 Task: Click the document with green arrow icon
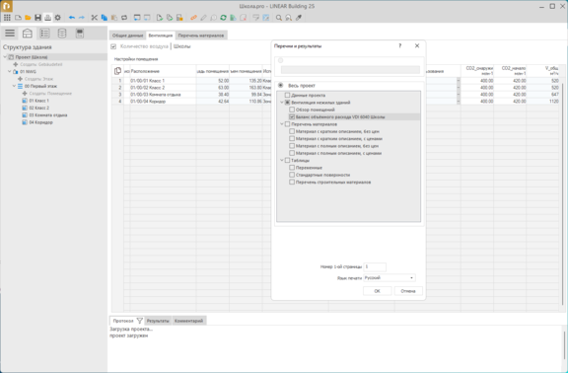coord(160,18)
